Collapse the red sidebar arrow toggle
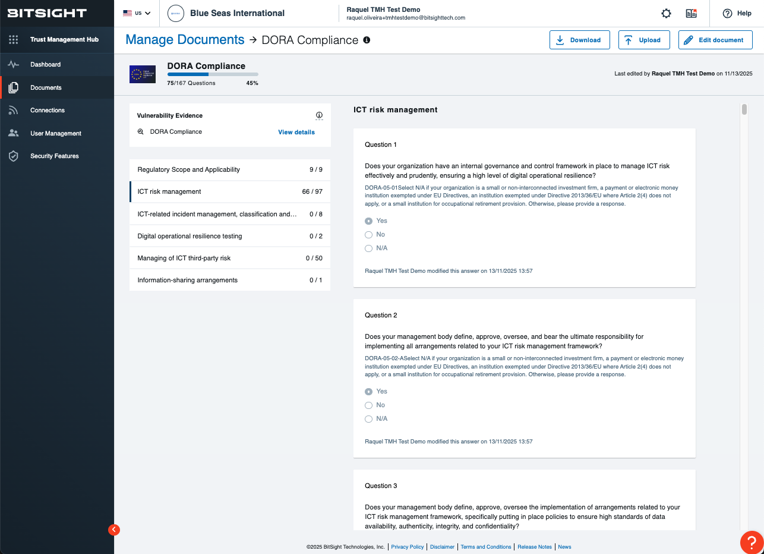The width and height of the screenshot is (764, 554). [x=113, y=530]
